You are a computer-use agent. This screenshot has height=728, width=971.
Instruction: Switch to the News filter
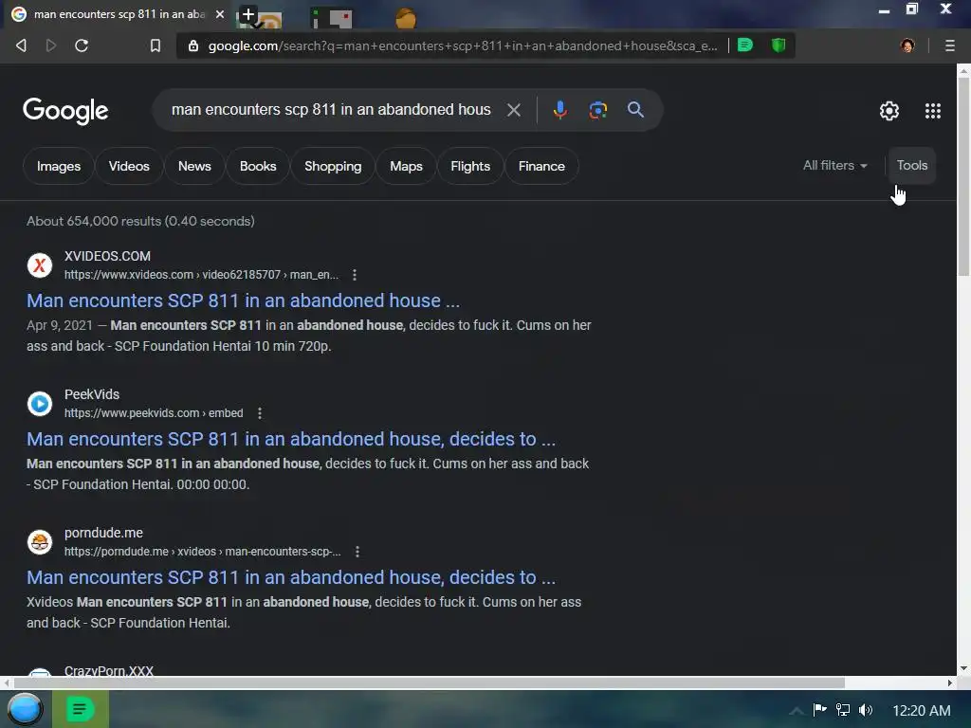pos(194,166)
